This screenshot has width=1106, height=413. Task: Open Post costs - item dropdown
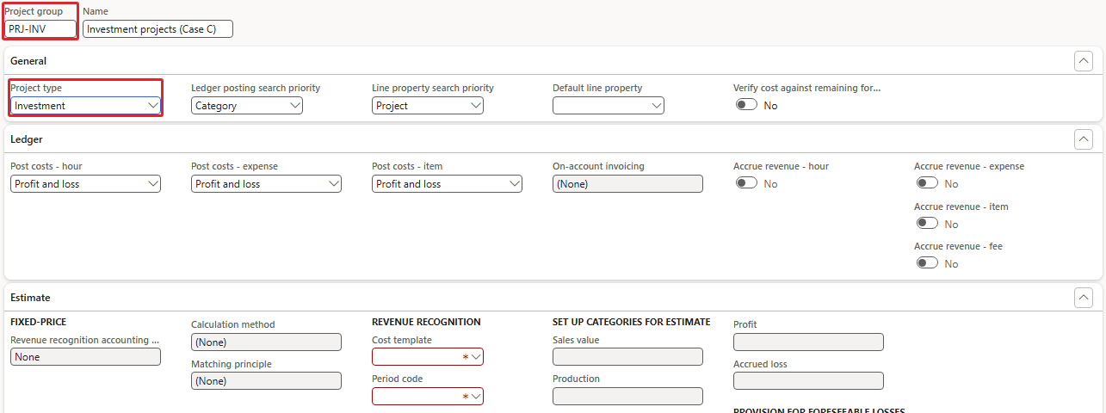447,184
